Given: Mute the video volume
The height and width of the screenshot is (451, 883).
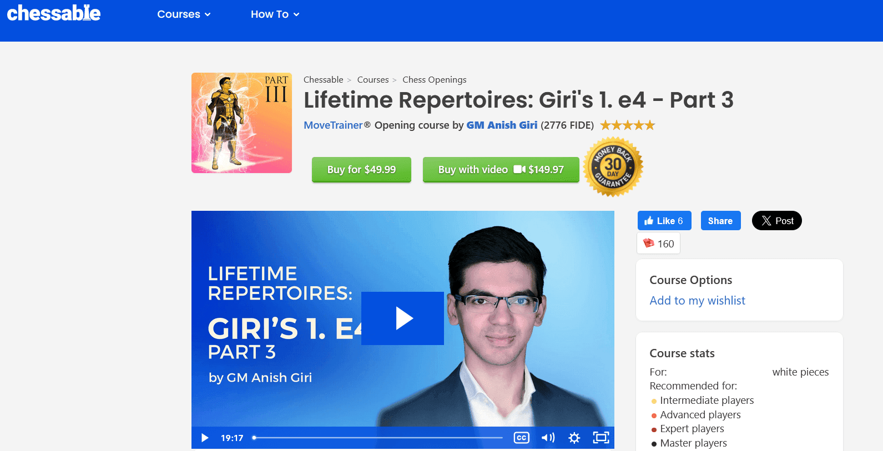Looking at the screenshot, I should pos(548,438).
